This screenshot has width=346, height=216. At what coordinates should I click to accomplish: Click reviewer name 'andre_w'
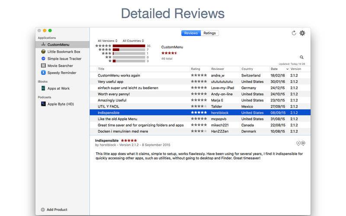pyautogui.click(x=218, y=75)
